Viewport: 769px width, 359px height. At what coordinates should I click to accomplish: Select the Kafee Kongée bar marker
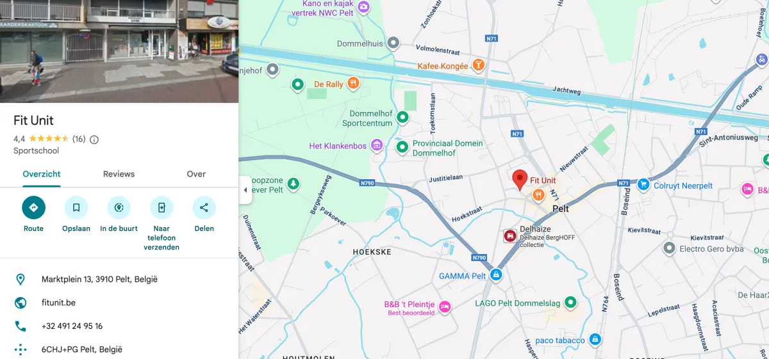[x=477, y=65]
